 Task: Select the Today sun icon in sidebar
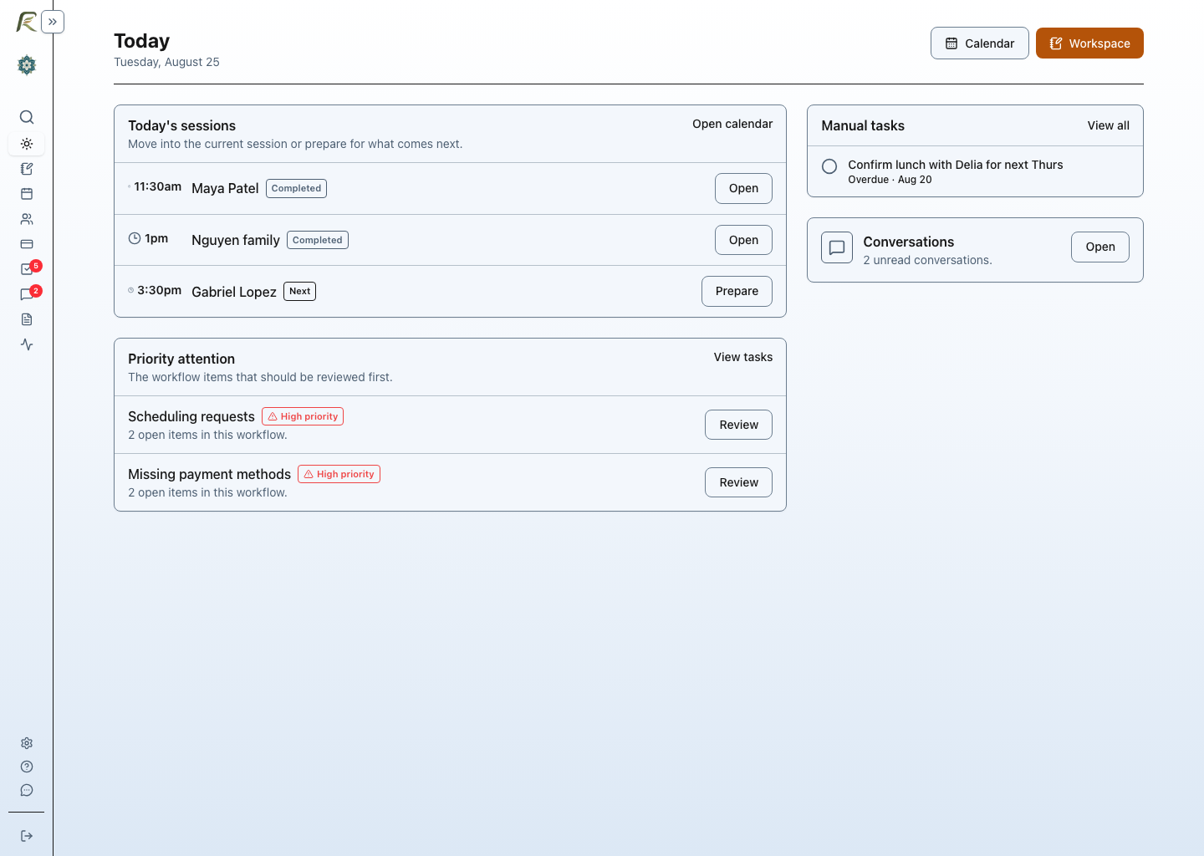[27, 144]
